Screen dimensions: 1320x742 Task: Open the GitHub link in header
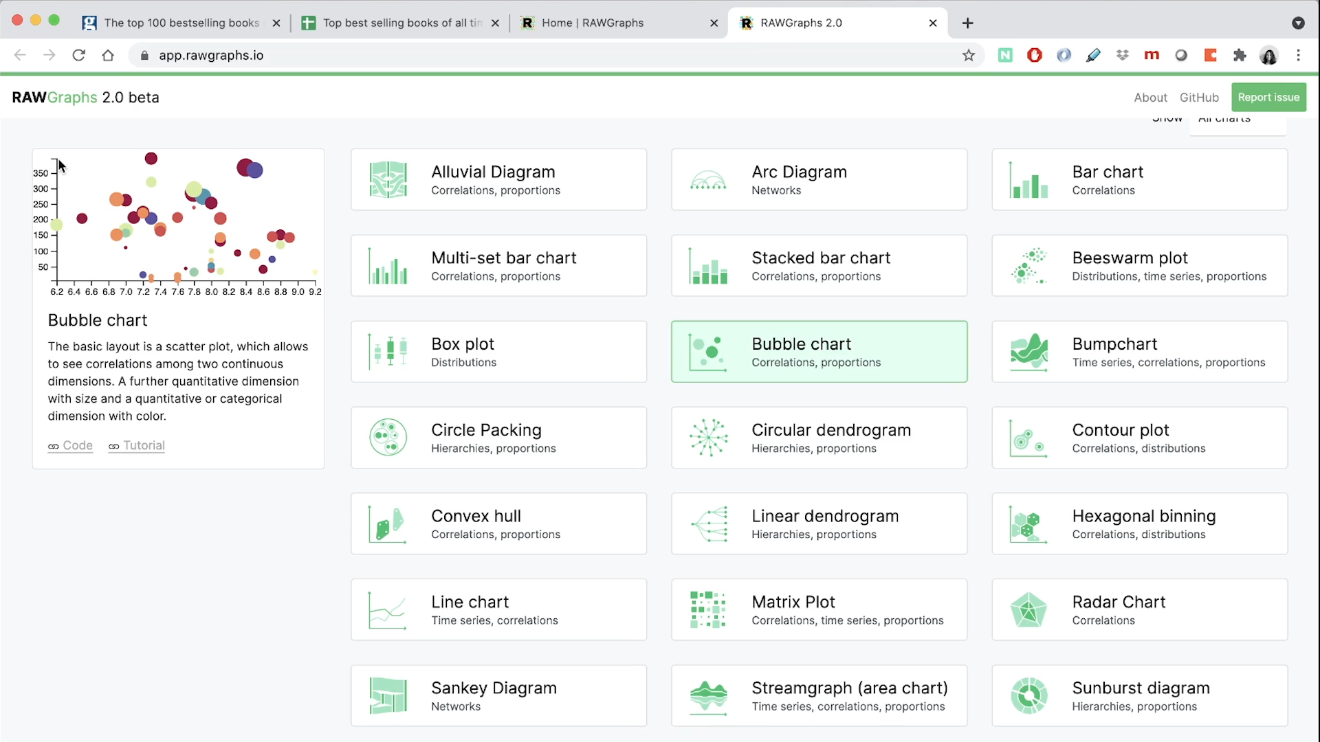coord(1198,98)
